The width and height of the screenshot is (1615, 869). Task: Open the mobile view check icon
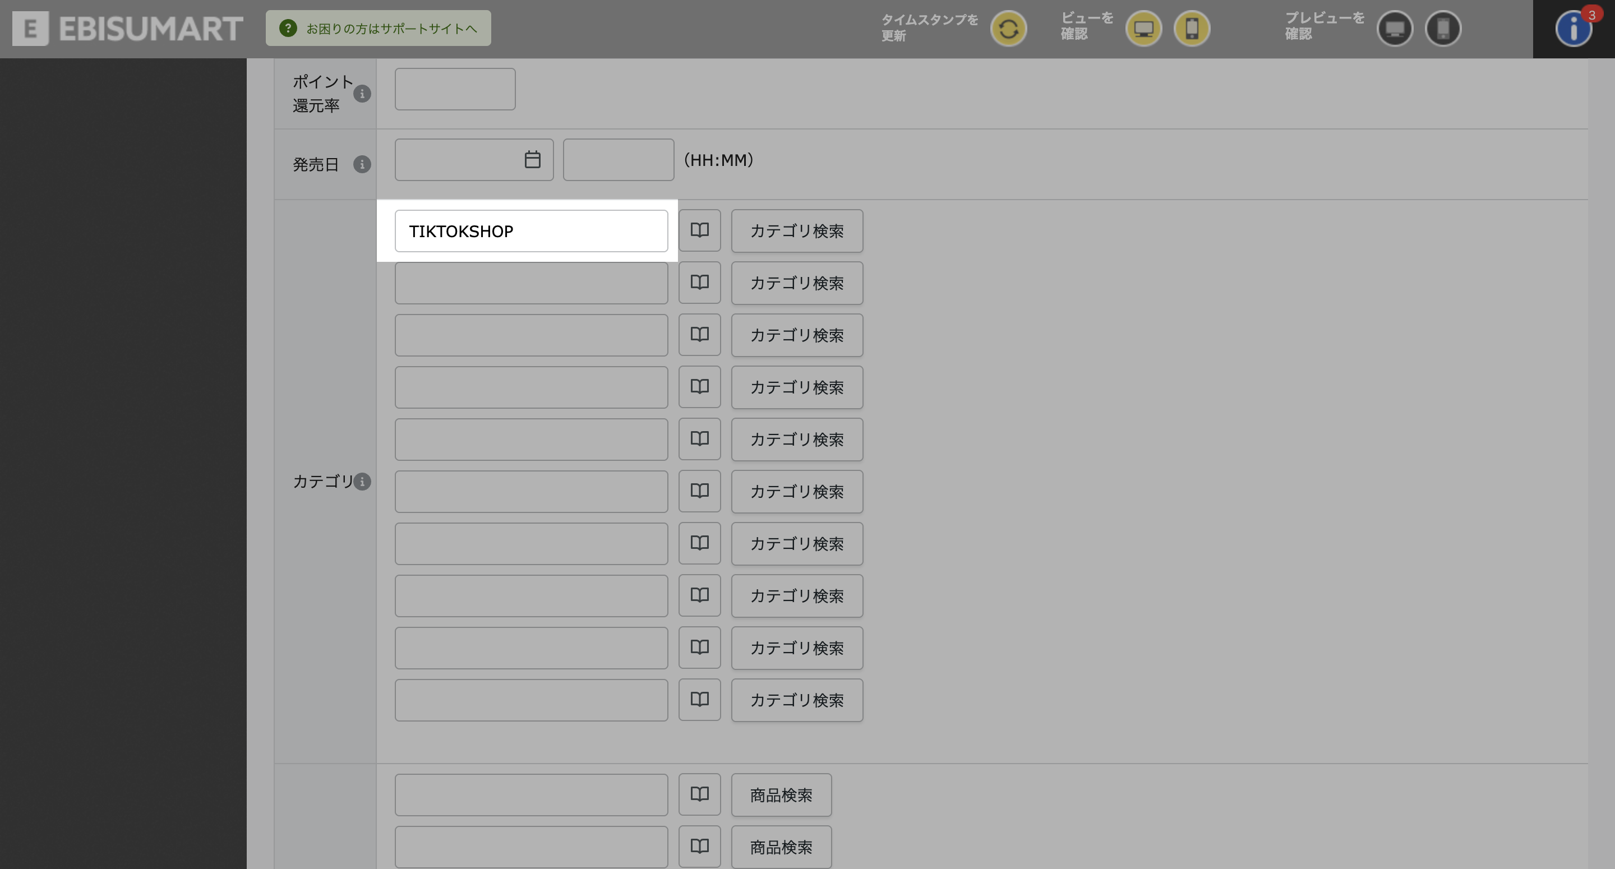[1191, 28]
